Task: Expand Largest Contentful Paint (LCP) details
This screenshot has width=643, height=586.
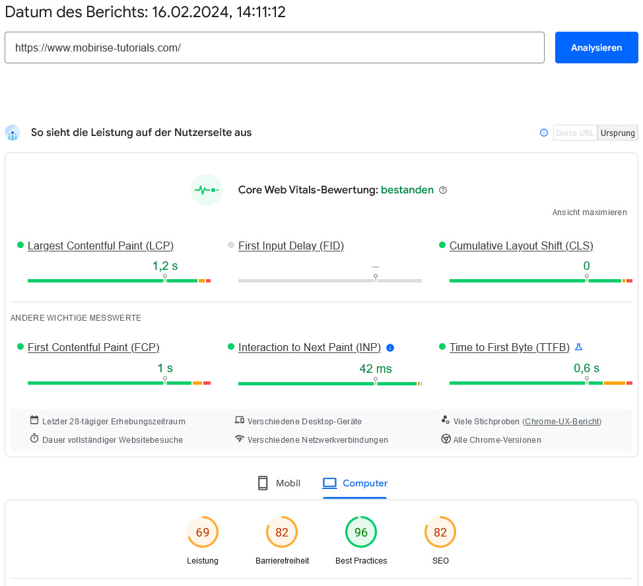Action: click(100, 246)
